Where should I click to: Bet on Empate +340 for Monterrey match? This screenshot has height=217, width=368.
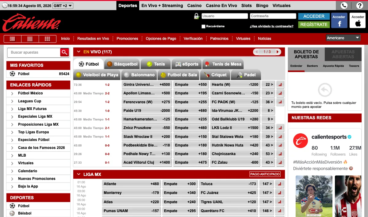180,193
